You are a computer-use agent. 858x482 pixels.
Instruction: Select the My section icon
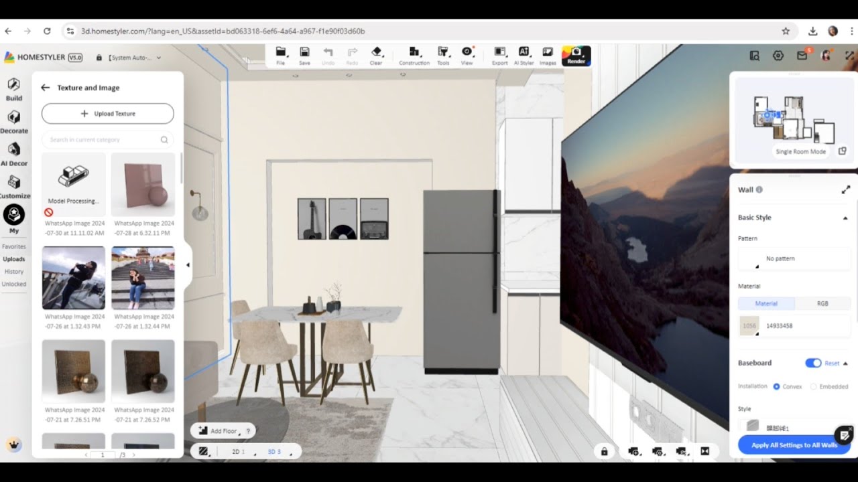pos(14,215)
